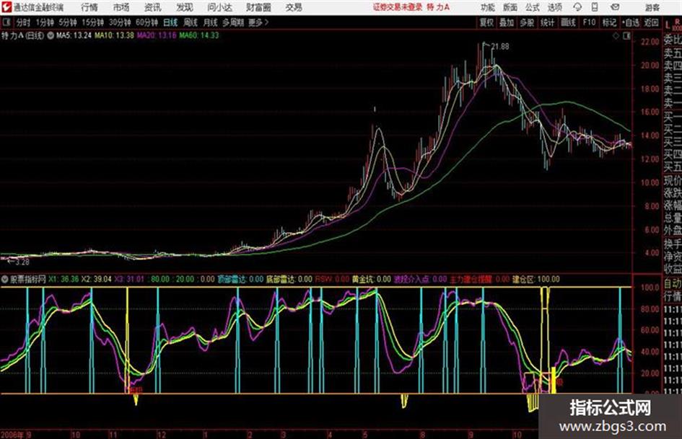Click the 通达信 red logo icon
This screenshot has height=439, width=682.
(x=6, y=7)
